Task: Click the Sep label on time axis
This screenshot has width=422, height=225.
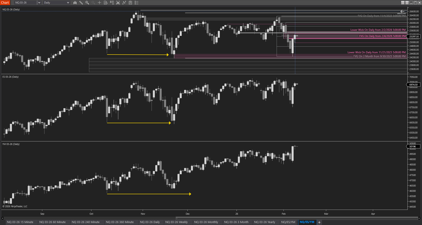Action: [x=43, y=213]
